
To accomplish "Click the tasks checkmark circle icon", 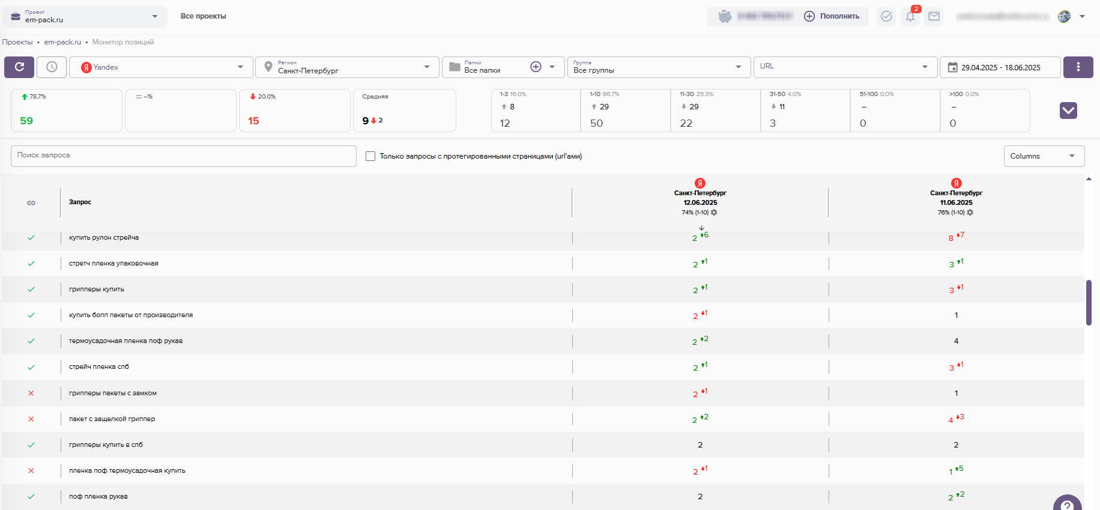I will 886,16.
